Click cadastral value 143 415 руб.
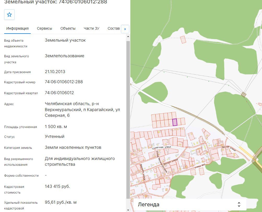The image size is (262, 212). [x=57, y=186]
